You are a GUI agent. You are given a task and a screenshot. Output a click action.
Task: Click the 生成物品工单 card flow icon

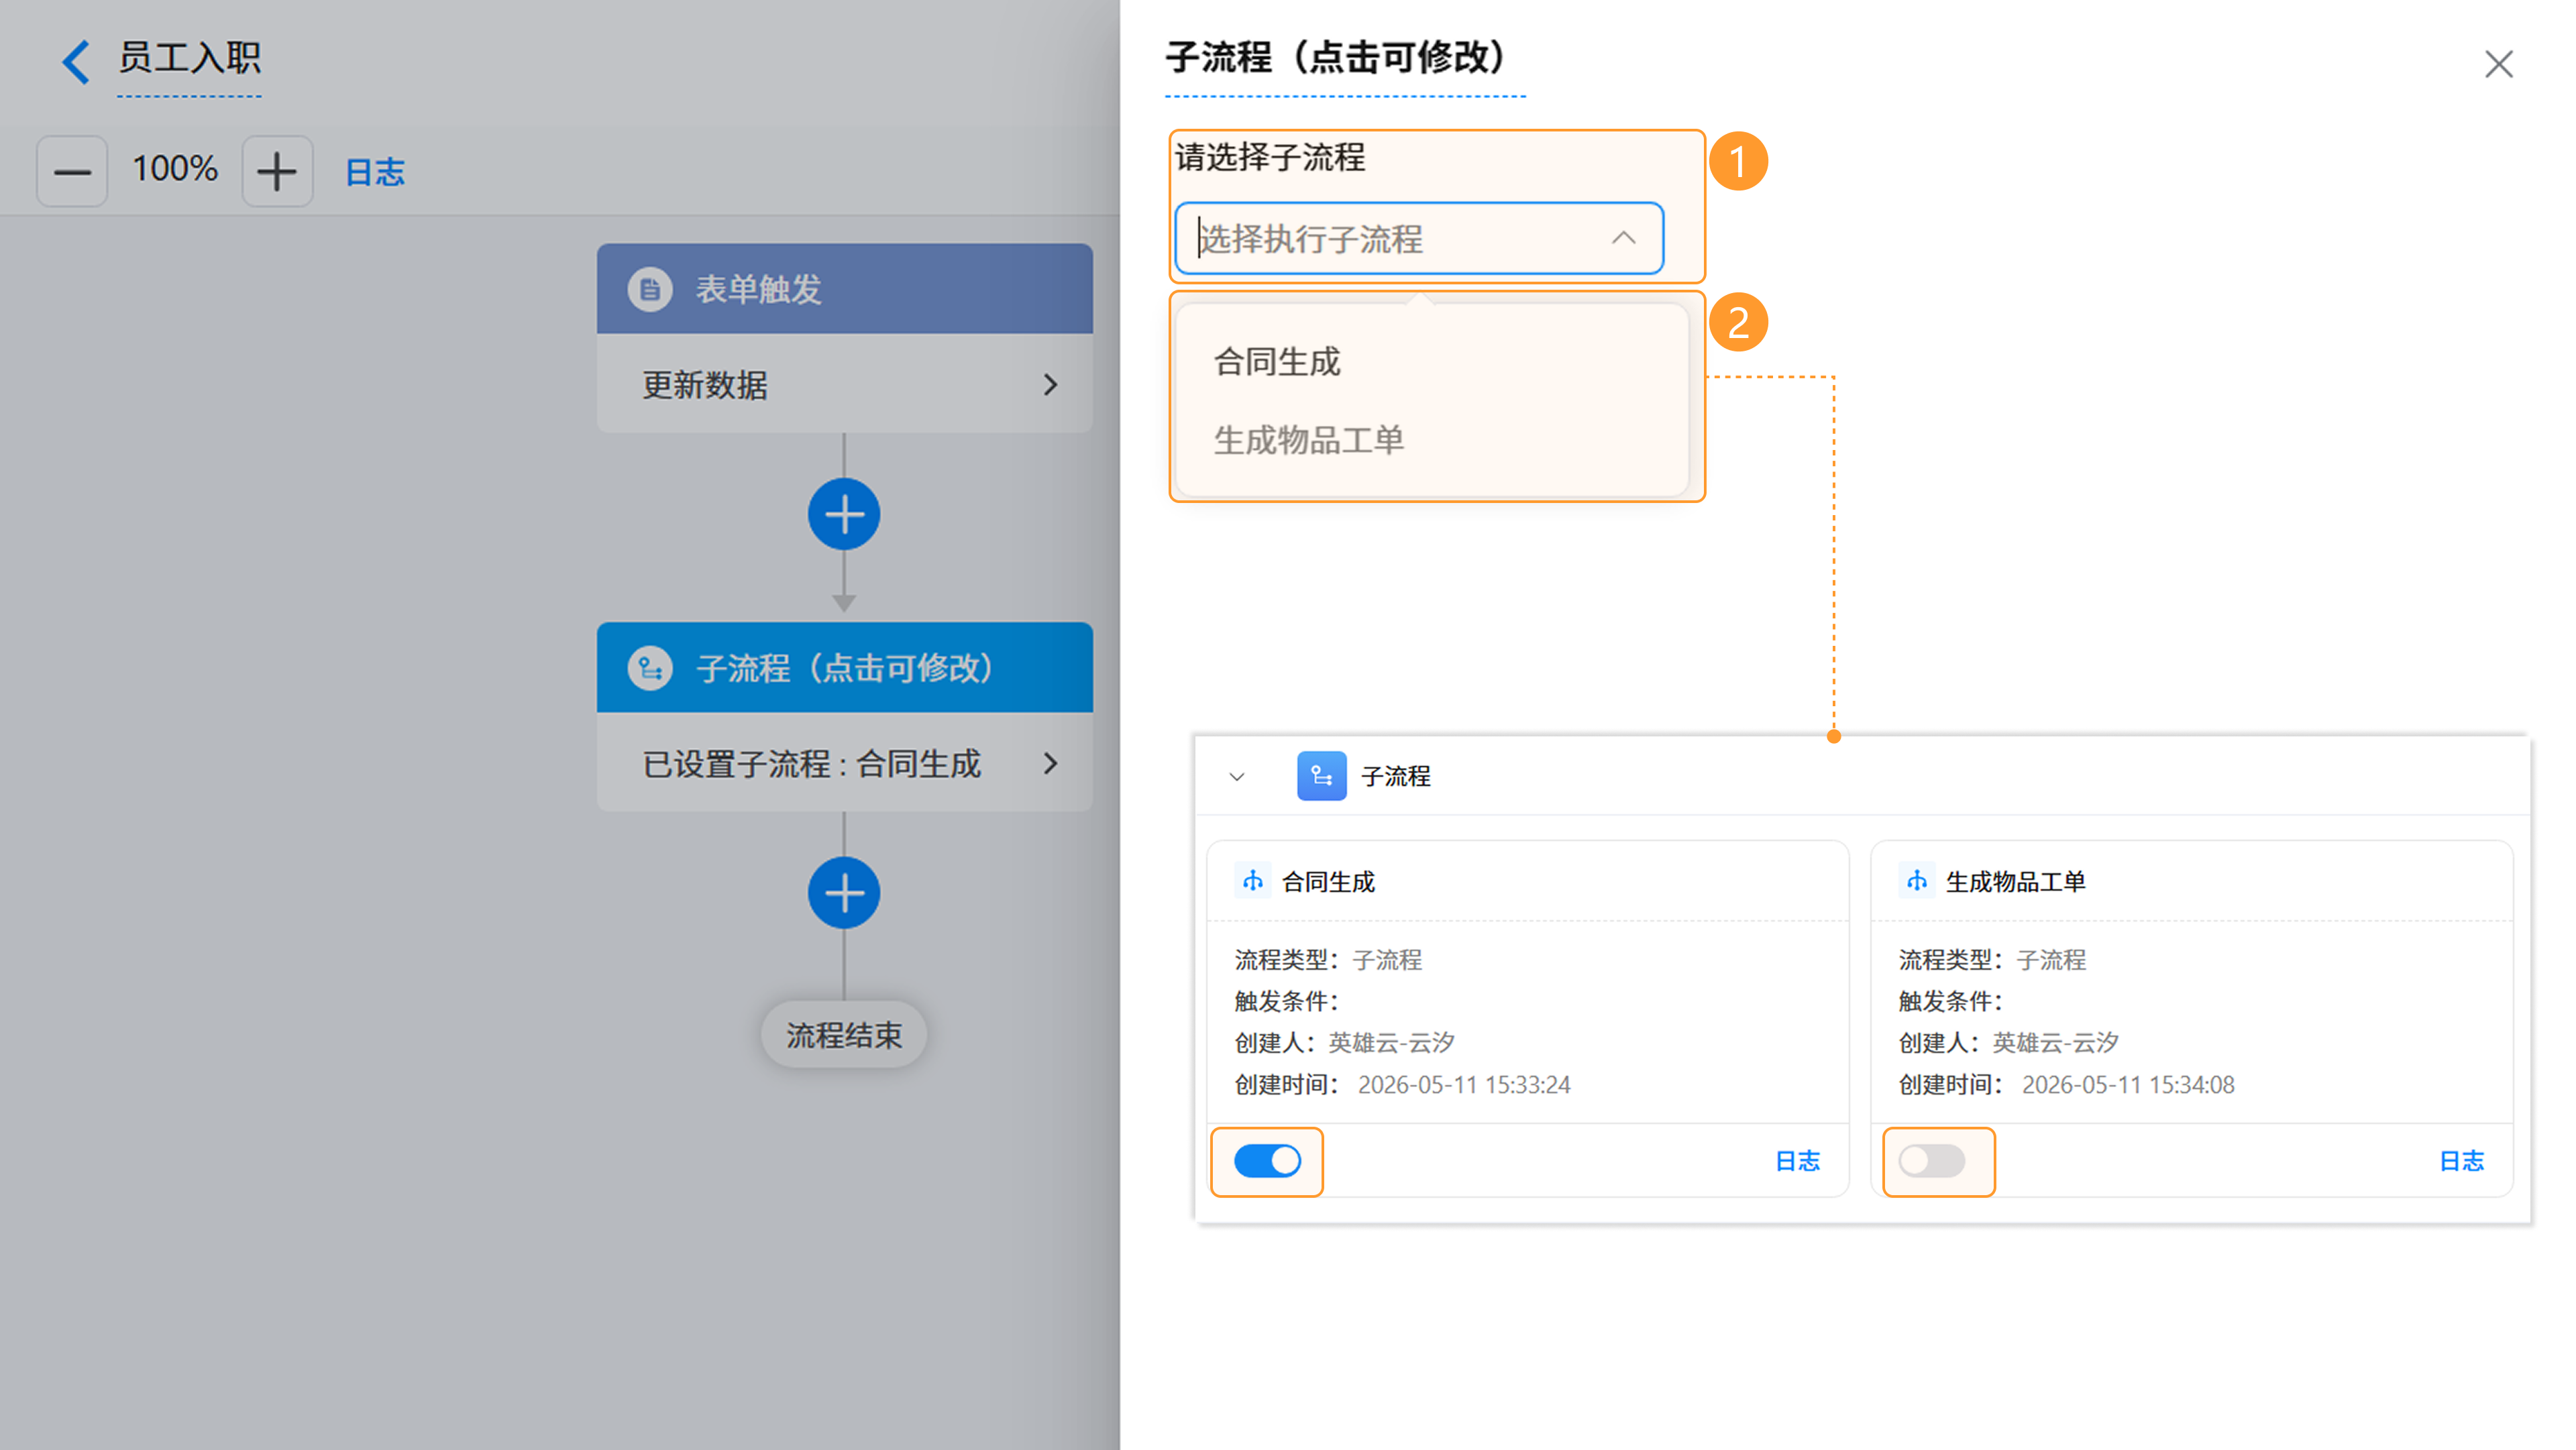(x=1917, y=881)
